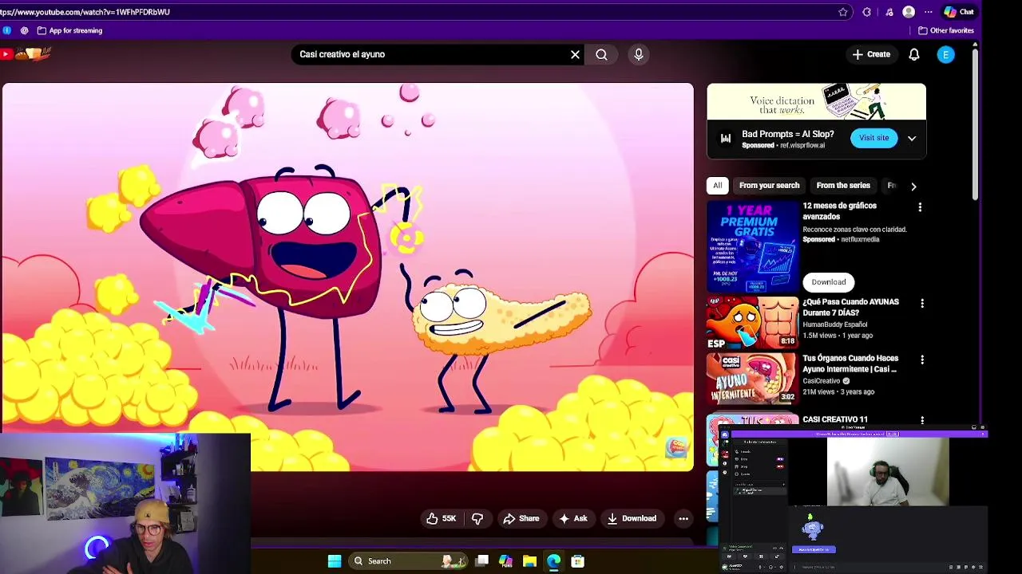
Task: Open the Copilot app in the taskbar
Action: point(505,561)
